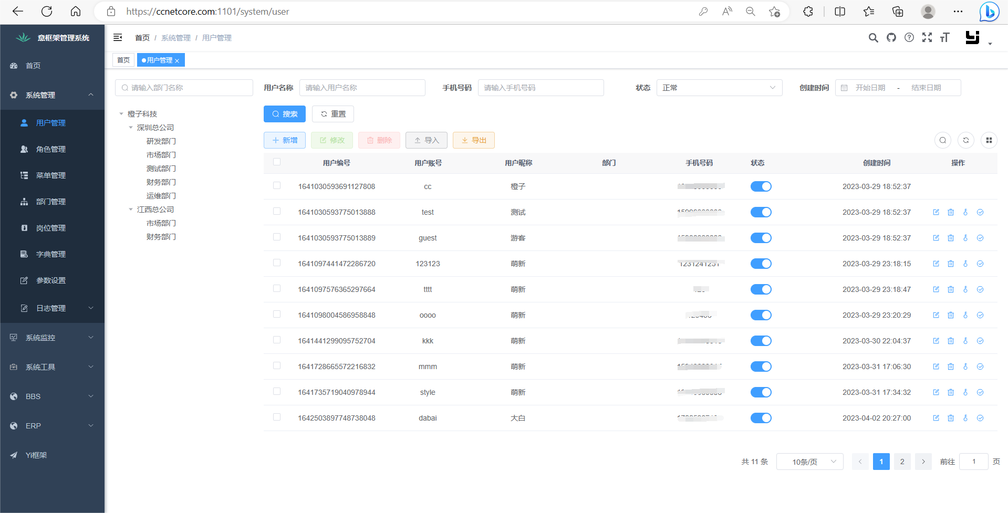
Task: Select 研发部门 in department tree
Action: (x=161, y=141)
